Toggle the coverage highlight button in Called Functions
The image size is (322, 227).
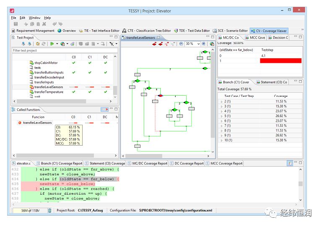coord(104,109)
